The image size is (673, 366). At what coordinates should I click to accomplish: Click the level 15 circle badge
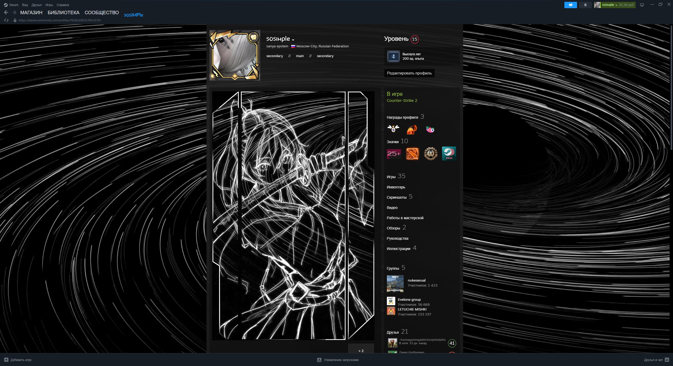click(x=414, y=39)
